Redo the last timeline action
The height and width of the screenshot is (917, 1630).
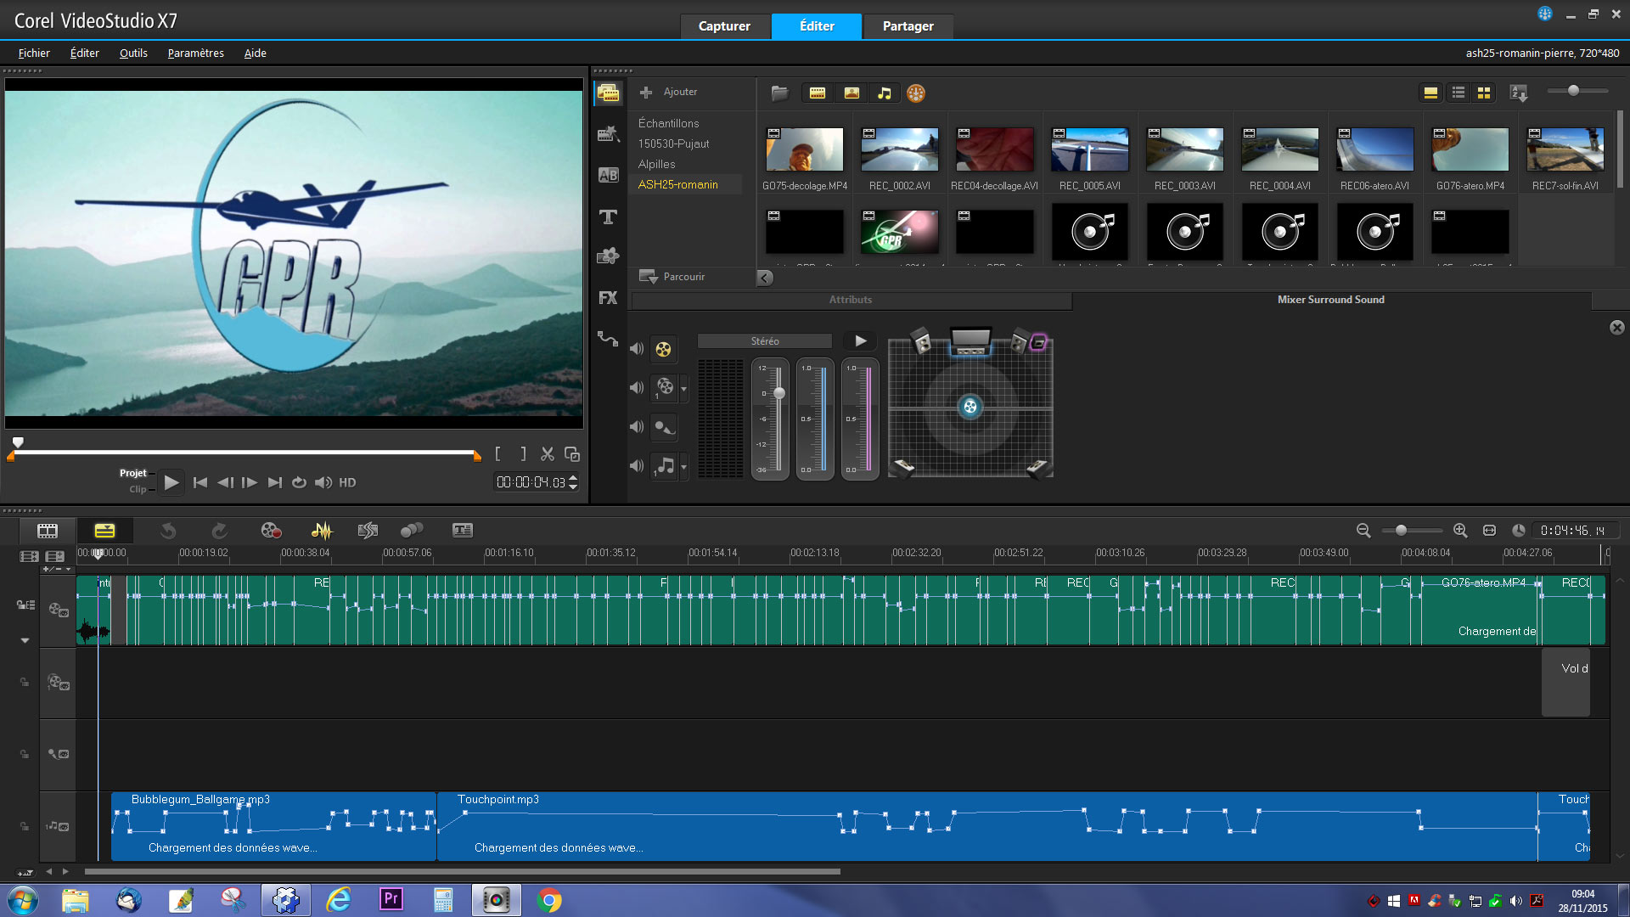point(219,531)
